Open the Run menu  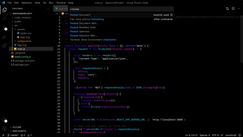(x=51, y=3)
